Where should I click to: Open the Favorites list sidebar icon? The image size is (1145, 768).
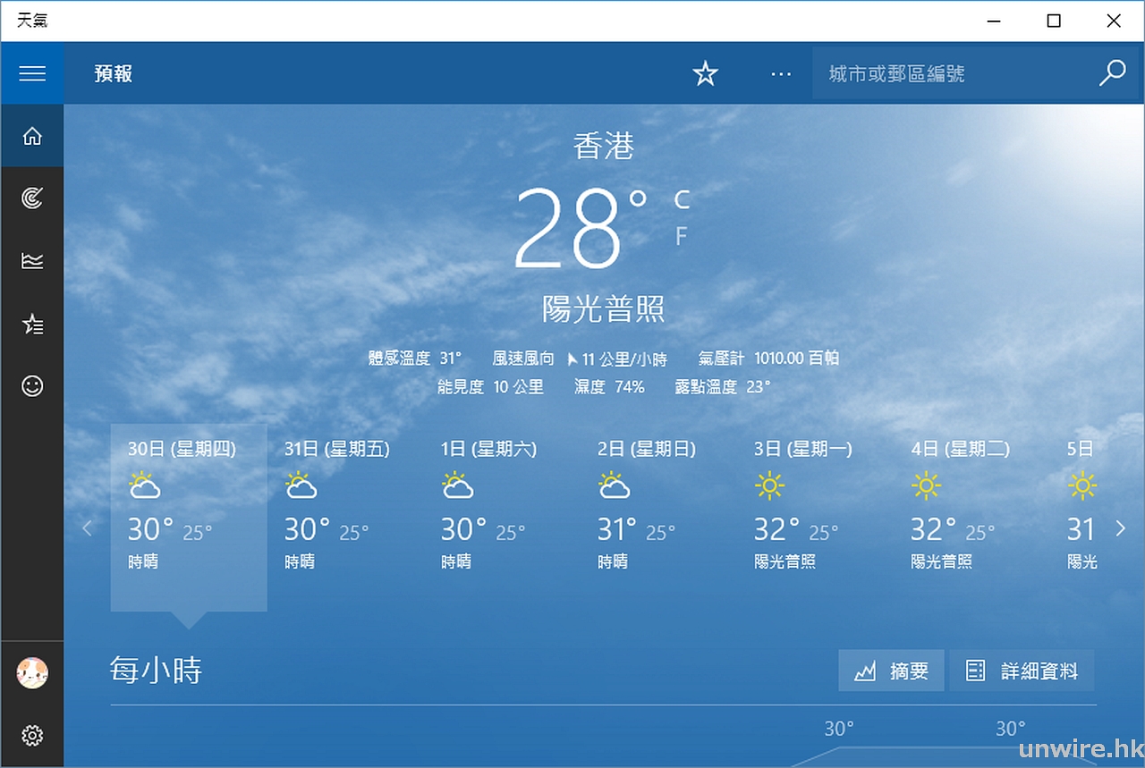[32, 324]
